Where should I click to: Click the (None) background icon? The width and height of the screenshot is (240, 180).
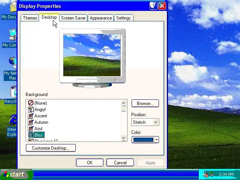[x=31, y=103]
